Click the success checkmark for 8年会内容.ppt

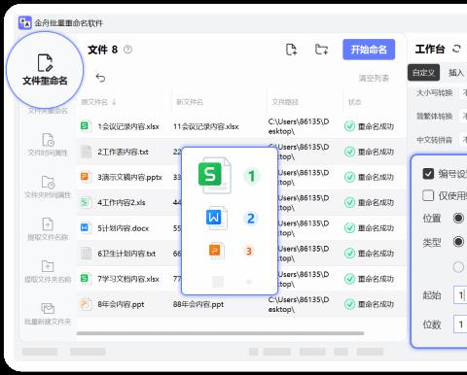349,304
